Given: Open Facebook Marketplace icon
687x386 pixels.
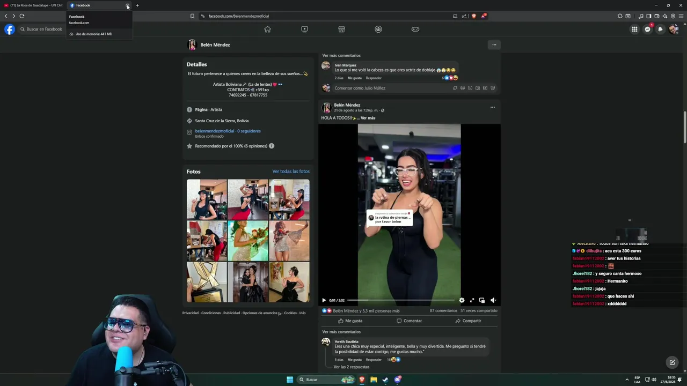Looking at the screenshot, I should point(341,29).
